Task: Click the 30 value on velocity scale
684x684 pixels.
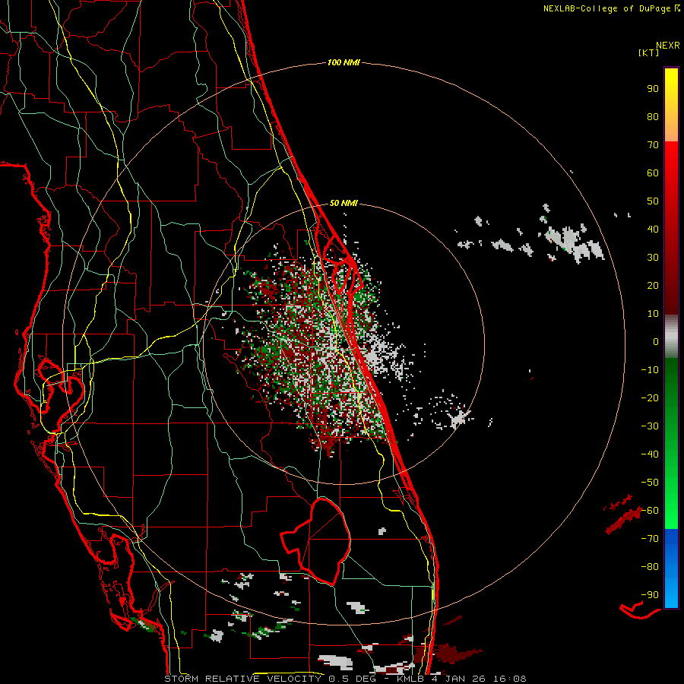Action: (653, 258)
